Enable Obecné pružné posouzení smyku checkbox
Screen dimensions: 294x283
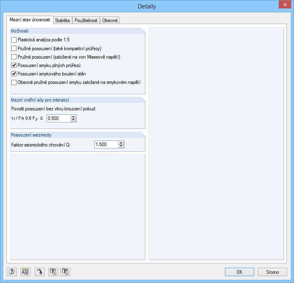coord(14,82)
